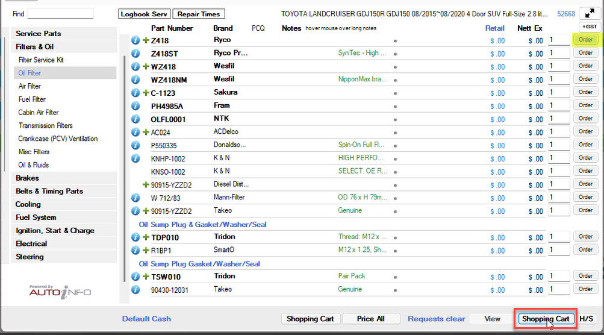The height and width of the screenshot is (335, 604).
Task: Click the Price All button
Action: coord(370,319)
